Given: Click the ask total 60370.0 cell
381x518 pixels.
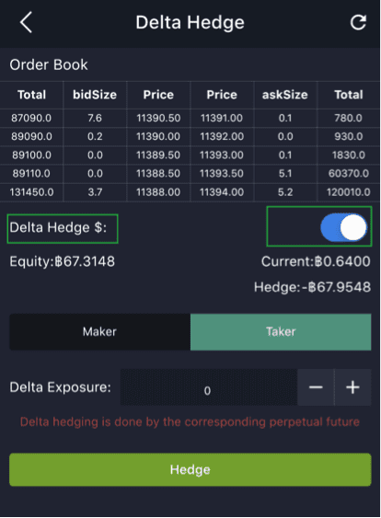Looking at the screenshot, I should point(349,174).
